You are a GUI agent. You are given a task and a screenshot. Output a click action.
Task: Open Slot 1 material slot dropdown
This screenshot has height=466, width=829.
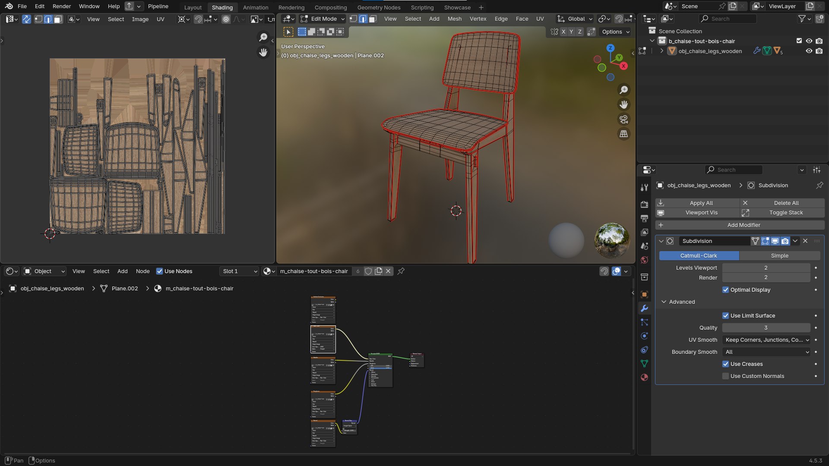240,271
